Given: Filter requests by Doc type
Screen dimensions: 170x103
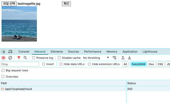Looking at the screenshot, I should [151, 64].
